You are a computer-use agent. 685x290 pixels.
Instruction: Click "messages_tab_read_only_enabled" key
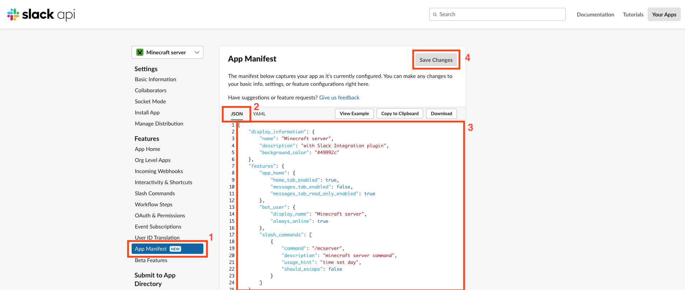315,194
